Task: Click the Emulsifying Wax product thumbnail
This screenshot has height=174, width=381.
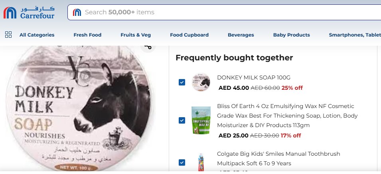Action: pyautogui.click(x=201, y=120)
